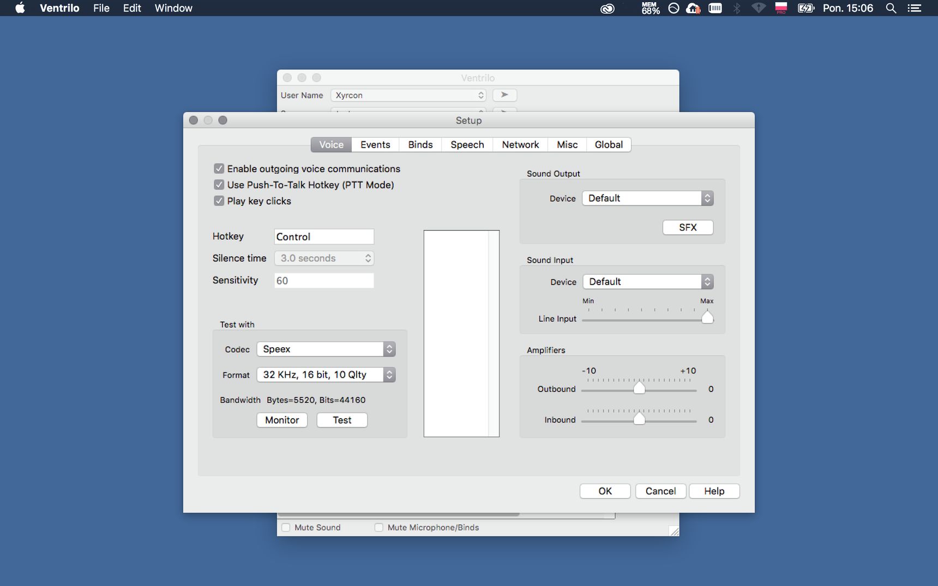Screen dimensions: 938x586
Task: Click the voice level meter box
Action: click(461, 334)
